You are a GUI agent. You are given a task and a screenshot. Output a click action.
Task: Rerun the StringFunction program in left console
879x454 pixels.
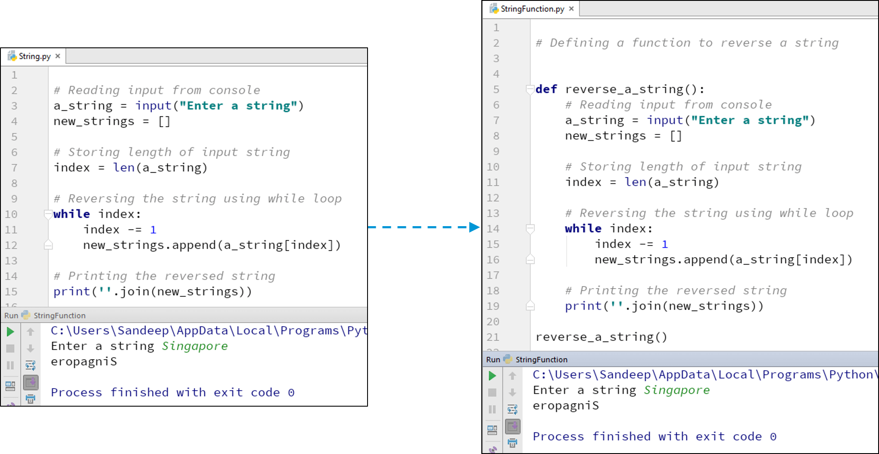[x=10, y=332]
